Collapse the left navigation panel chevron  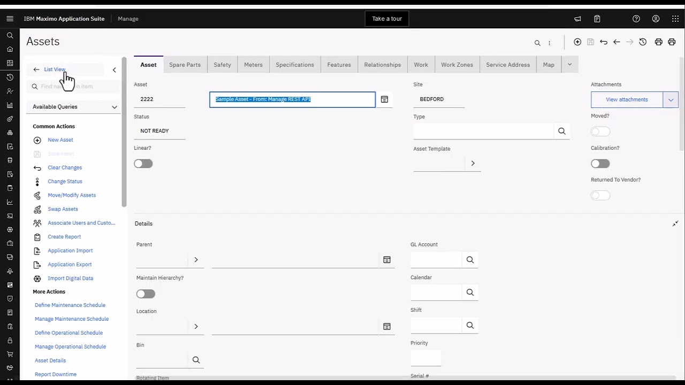pyautogui.click(x=114, y=70)
